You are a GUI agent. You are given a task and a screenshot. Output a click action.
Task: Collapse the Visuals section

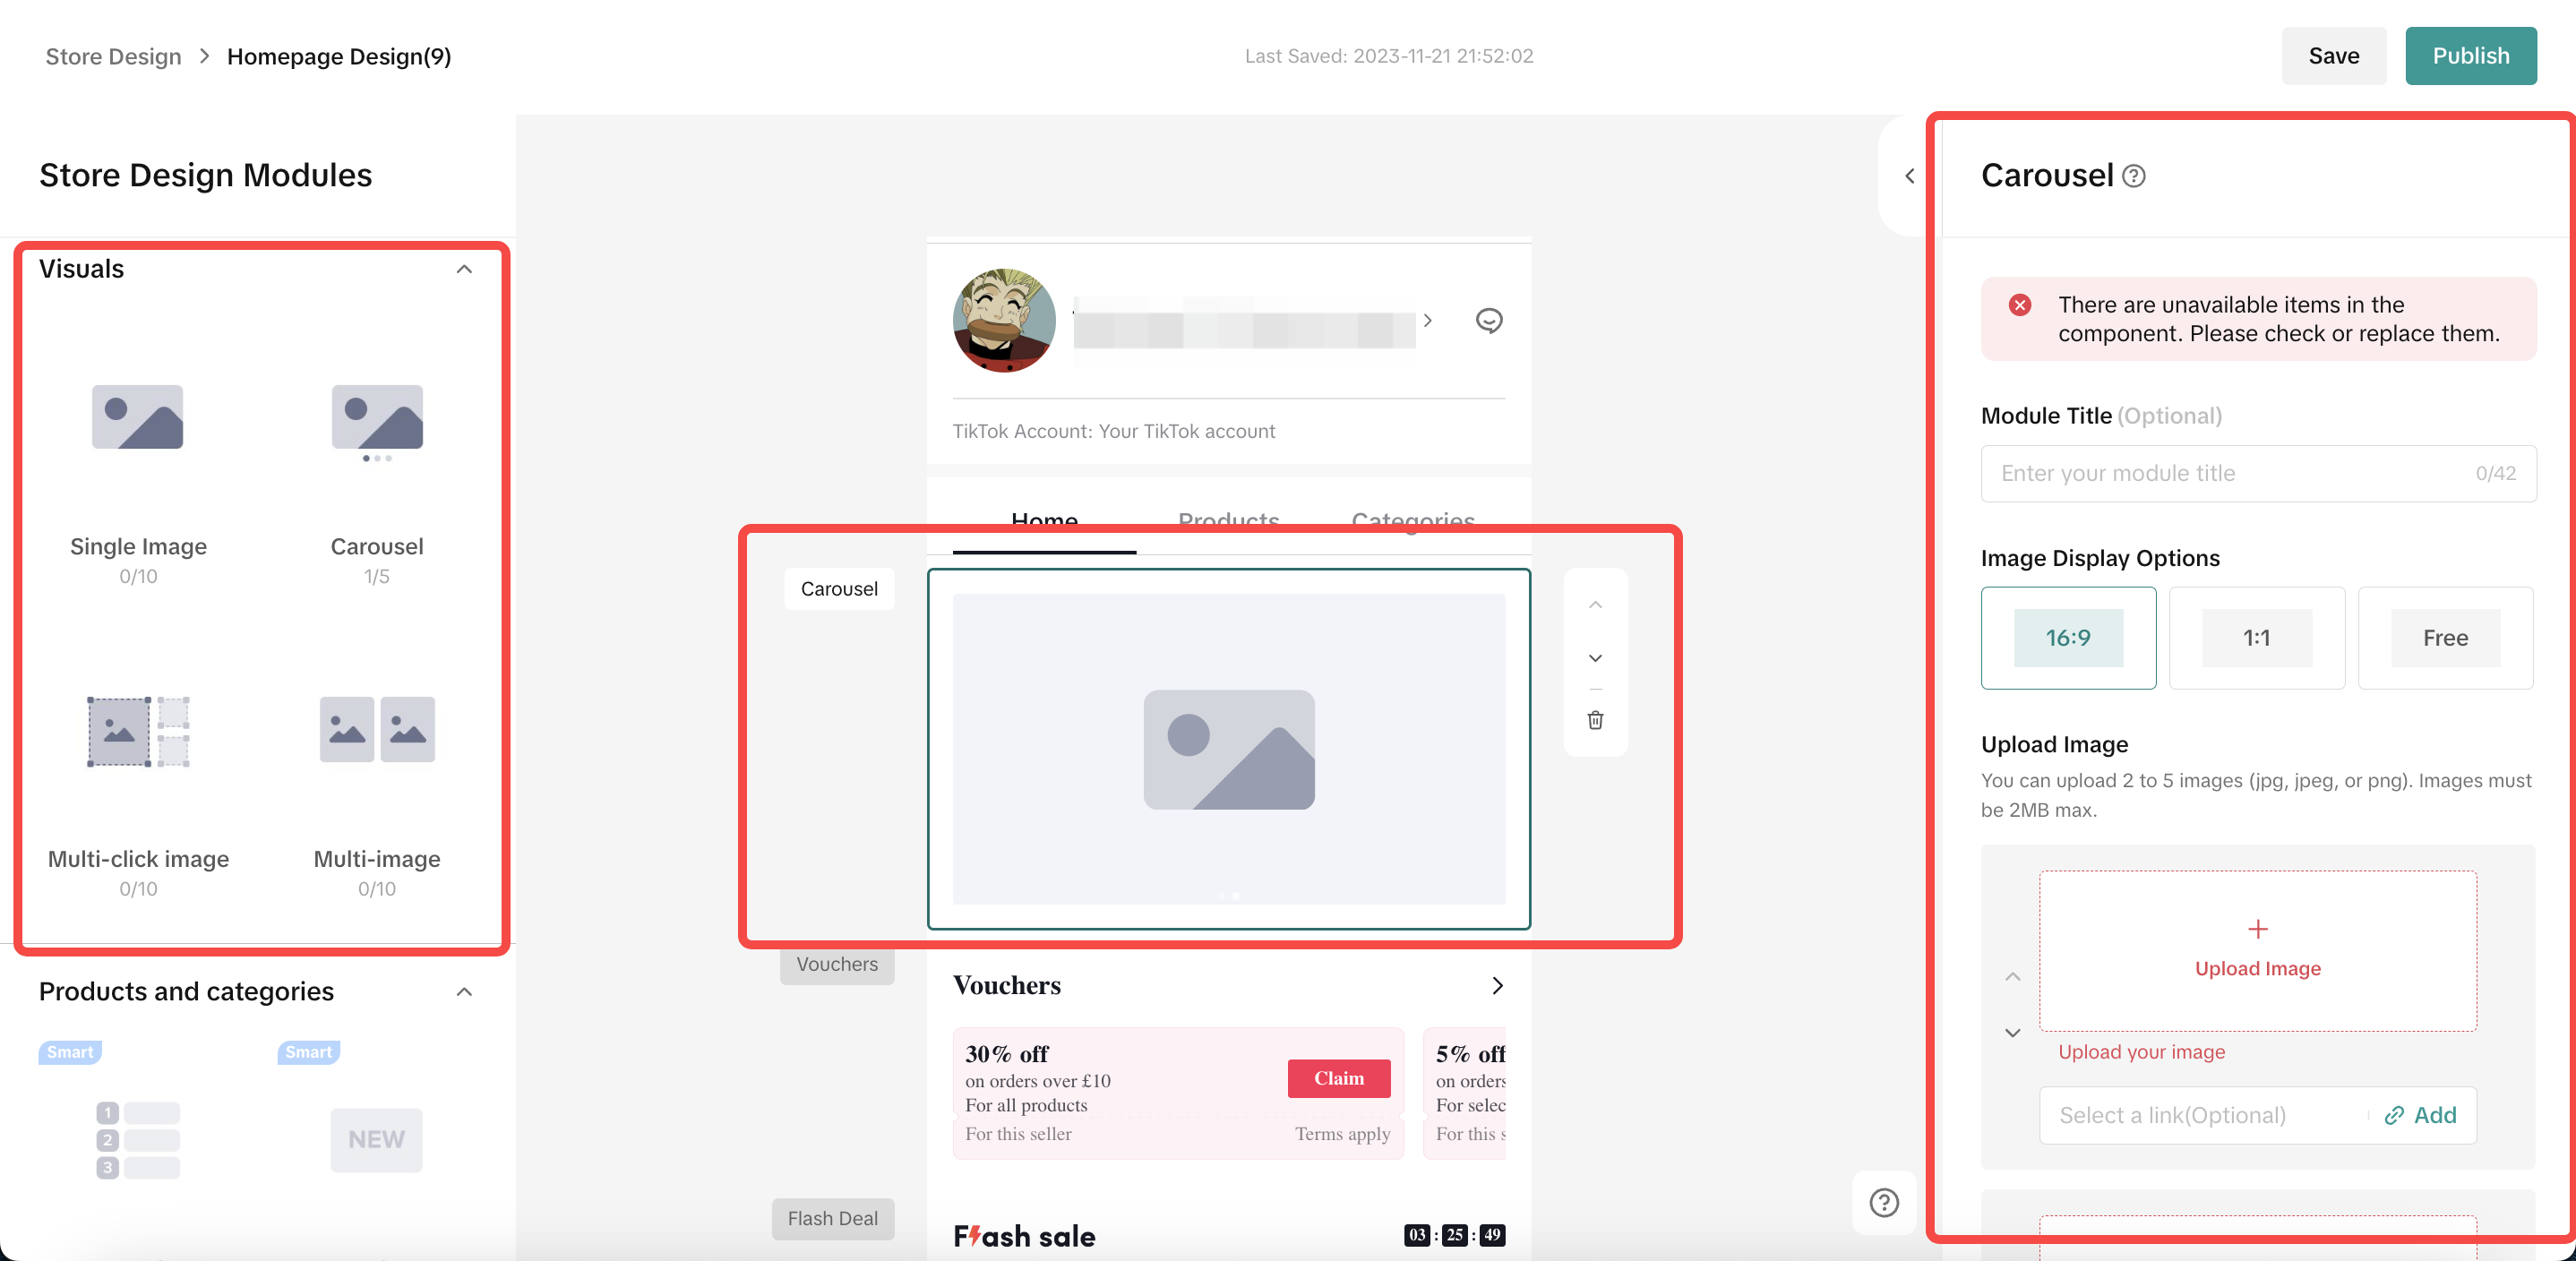(464, 269)
